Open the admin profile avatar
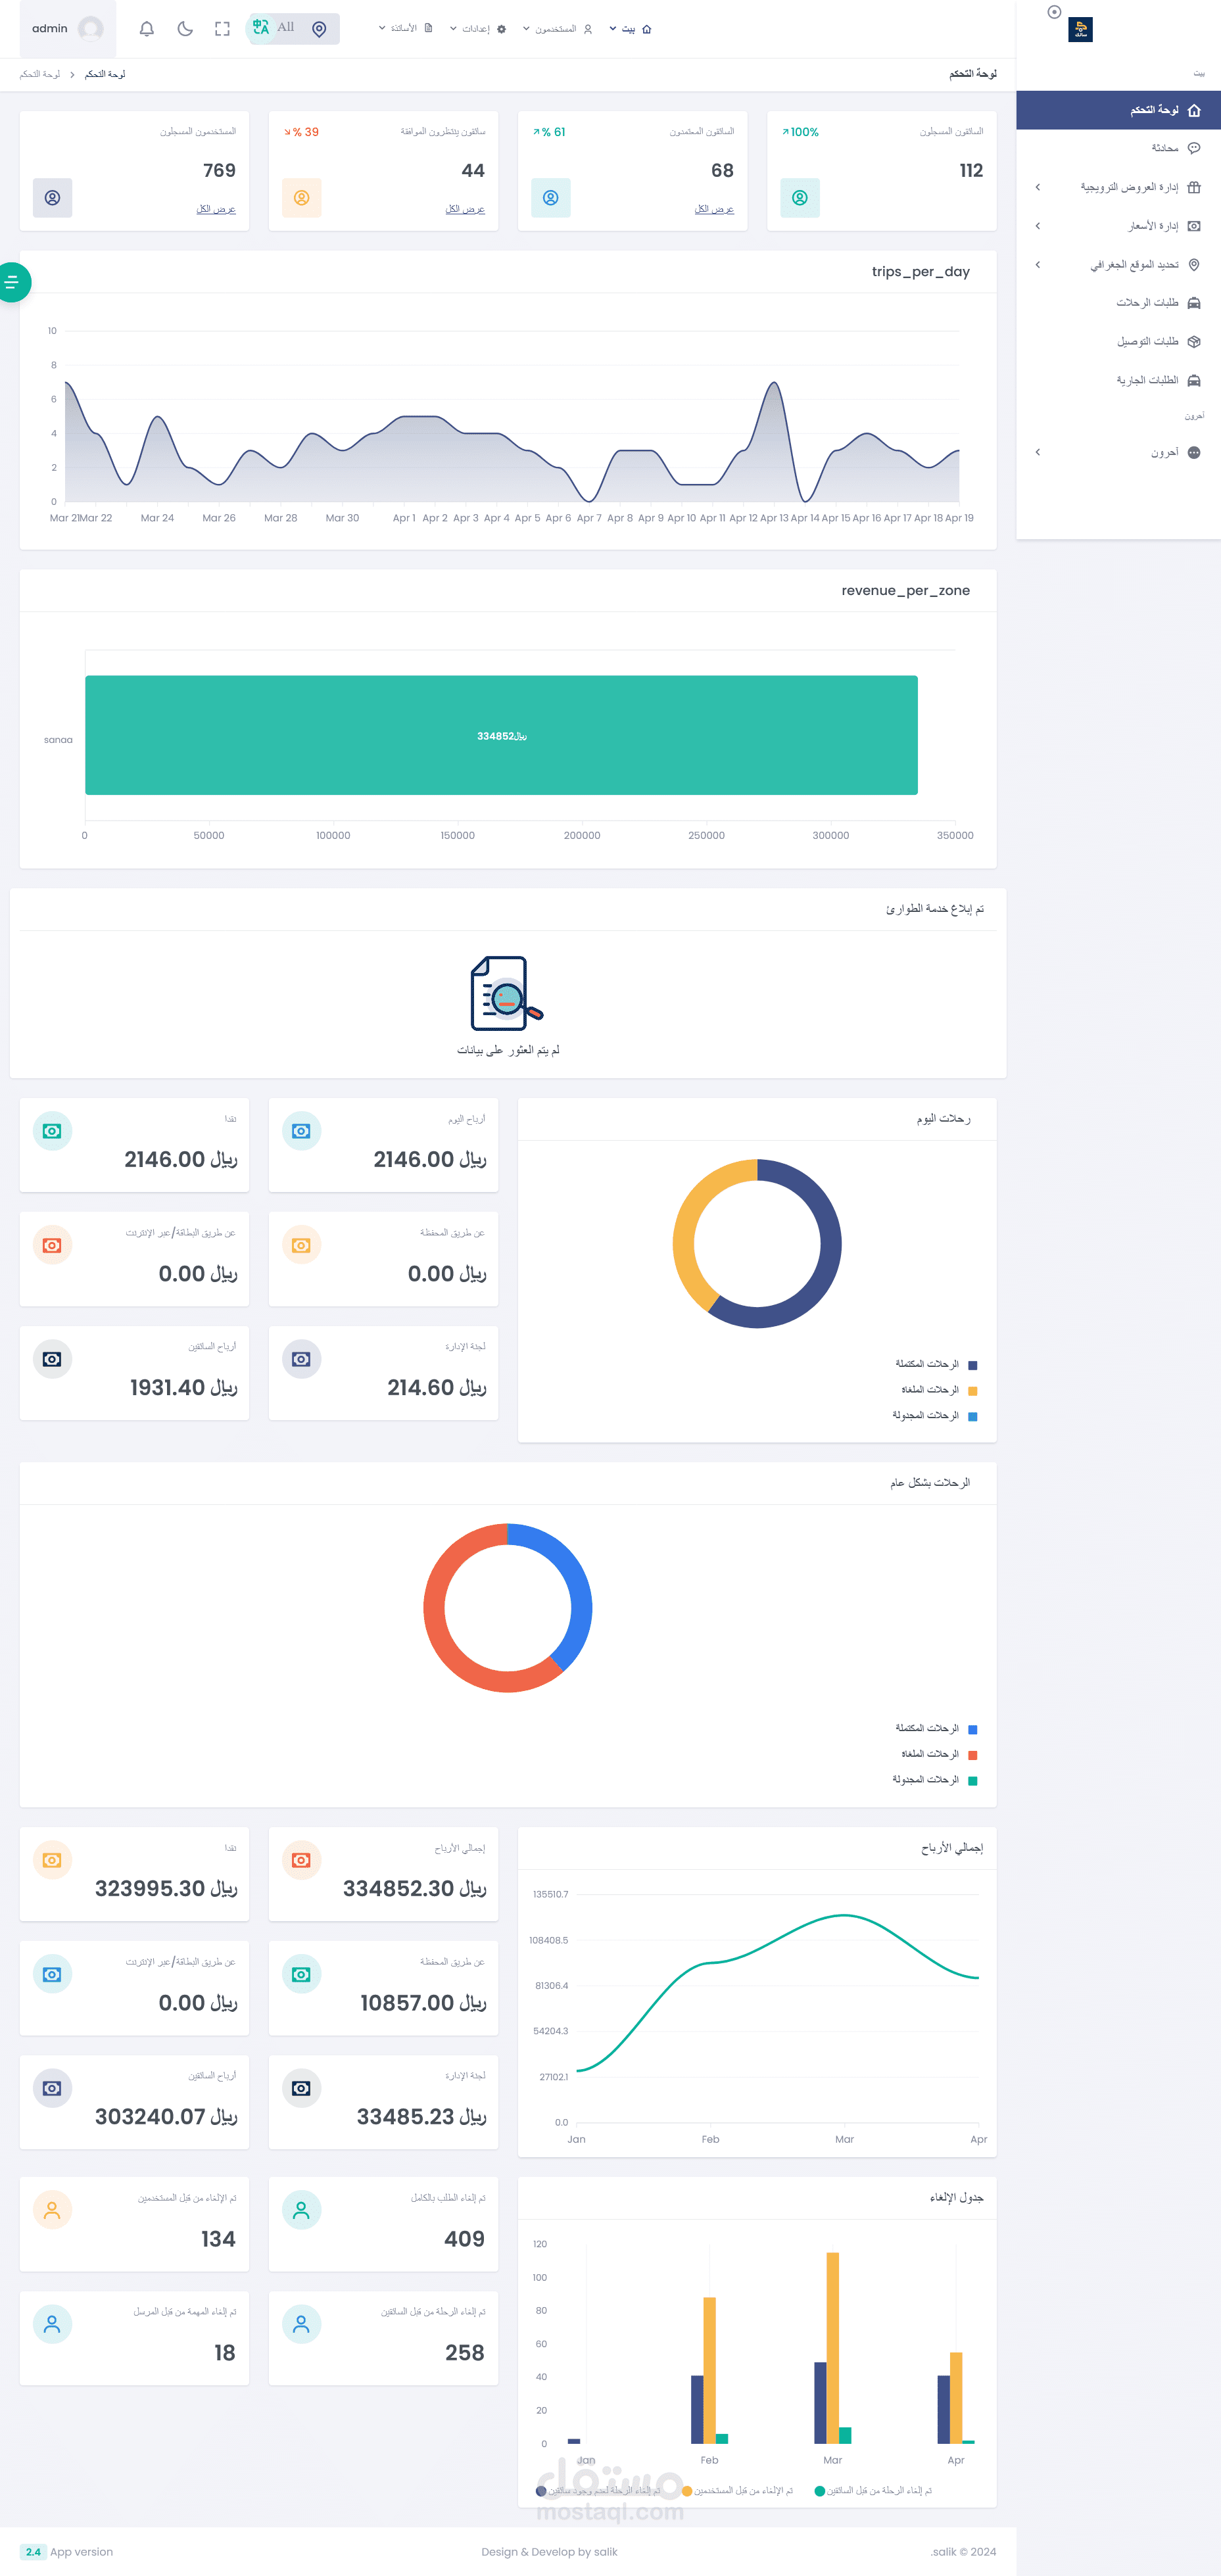This screenshot has height=2576, width=1221. pos(91,29)
